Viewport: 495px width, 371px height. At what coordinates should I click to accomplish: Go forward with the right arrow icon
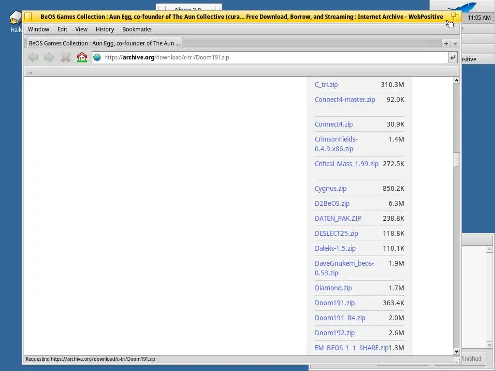[49, 57]
